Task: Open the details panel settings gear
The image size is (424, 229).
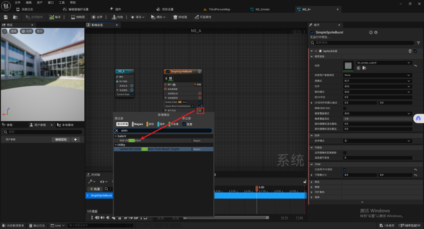Action: click(x=376, y=32)
